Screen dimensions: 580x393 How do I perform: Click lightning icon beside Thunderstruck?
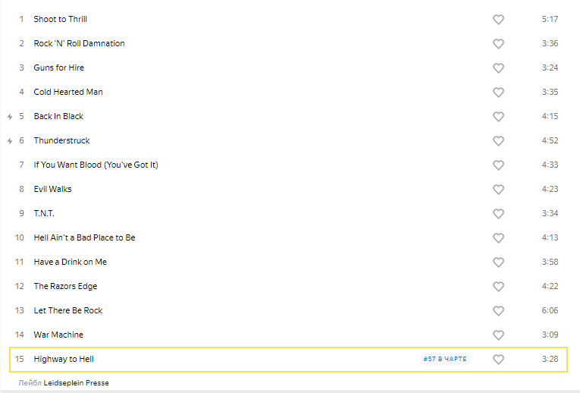click(x=10, y=141)
